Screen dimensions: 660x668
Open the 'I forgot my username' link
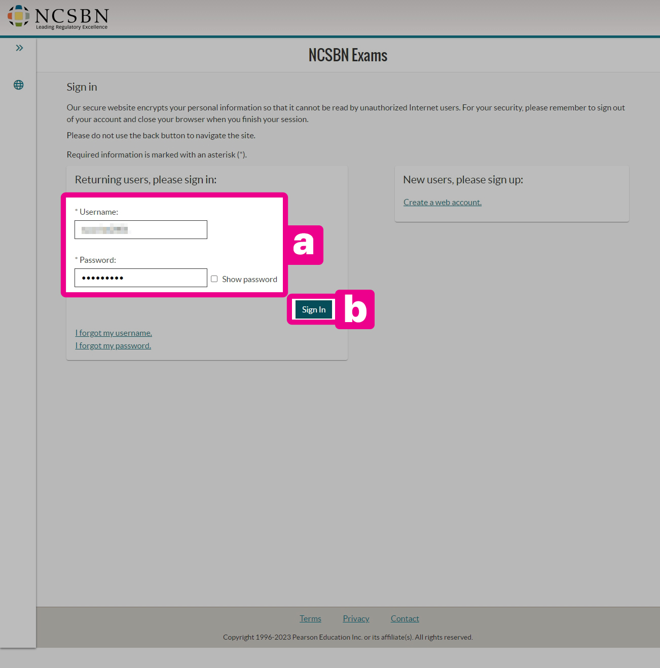114,333
